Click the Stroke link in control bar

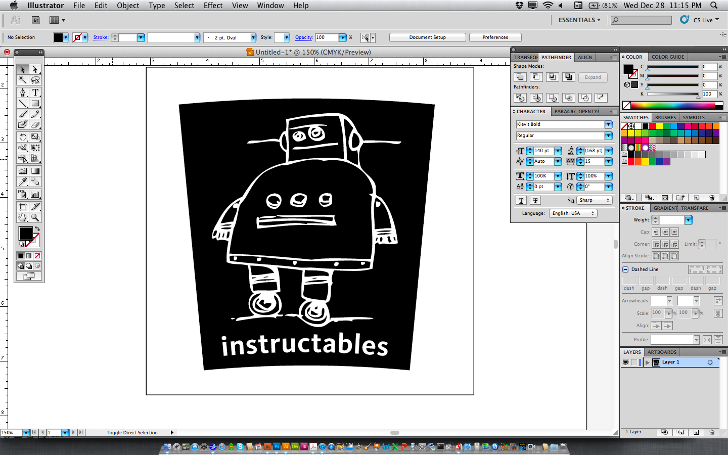pos(101,37)
